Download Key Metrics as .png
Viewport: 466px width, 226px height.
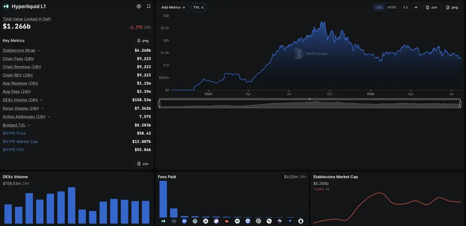point(143,41)
